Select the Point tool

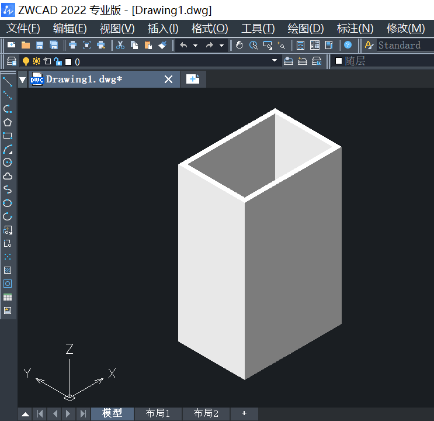[x=8, y=257]
